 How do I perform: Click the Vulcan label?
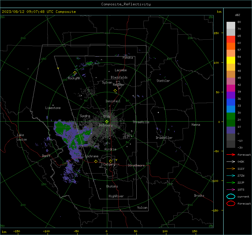[x=142, y=208]
